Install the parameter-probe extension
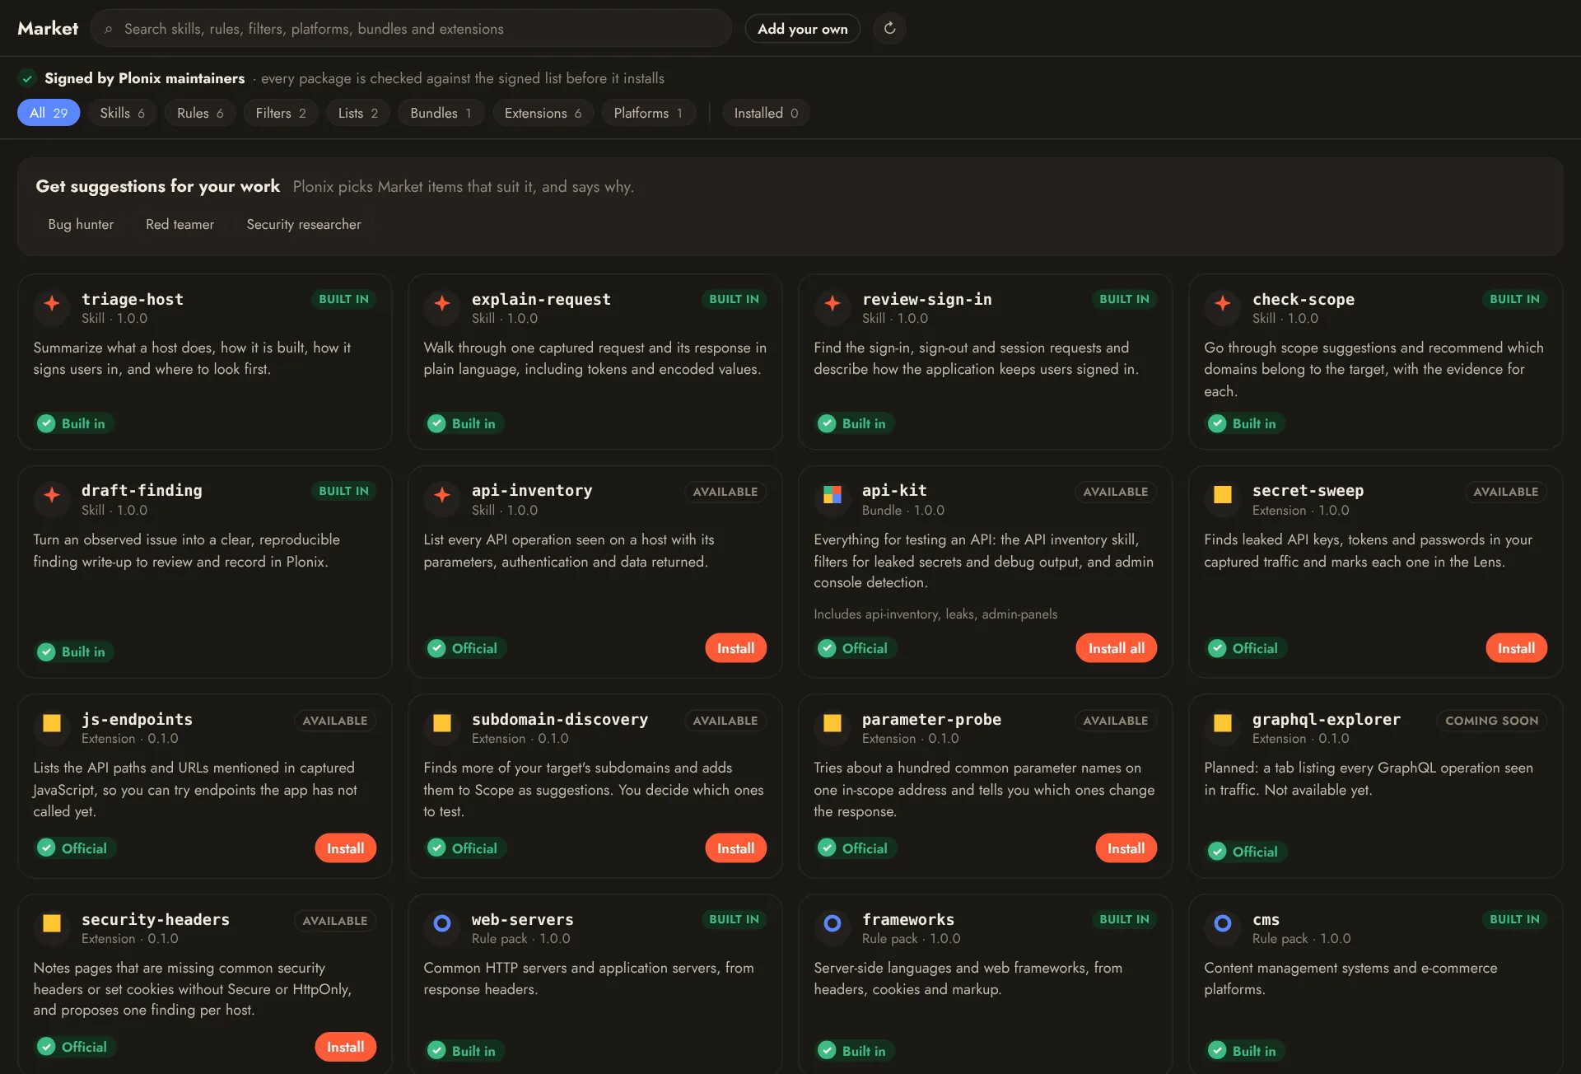Image resolution: width=1581 pixels, height=1074 pixels. [x=1126, y=848]
